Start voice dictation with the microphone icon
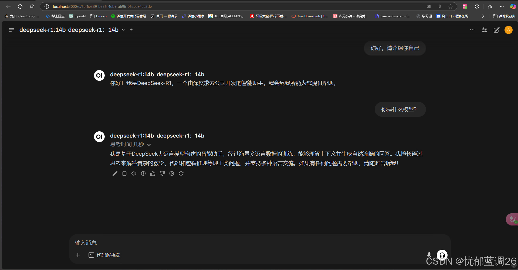The height and width of the screenshot is (270, 518). pyautogui.click(x=429, y=255)
